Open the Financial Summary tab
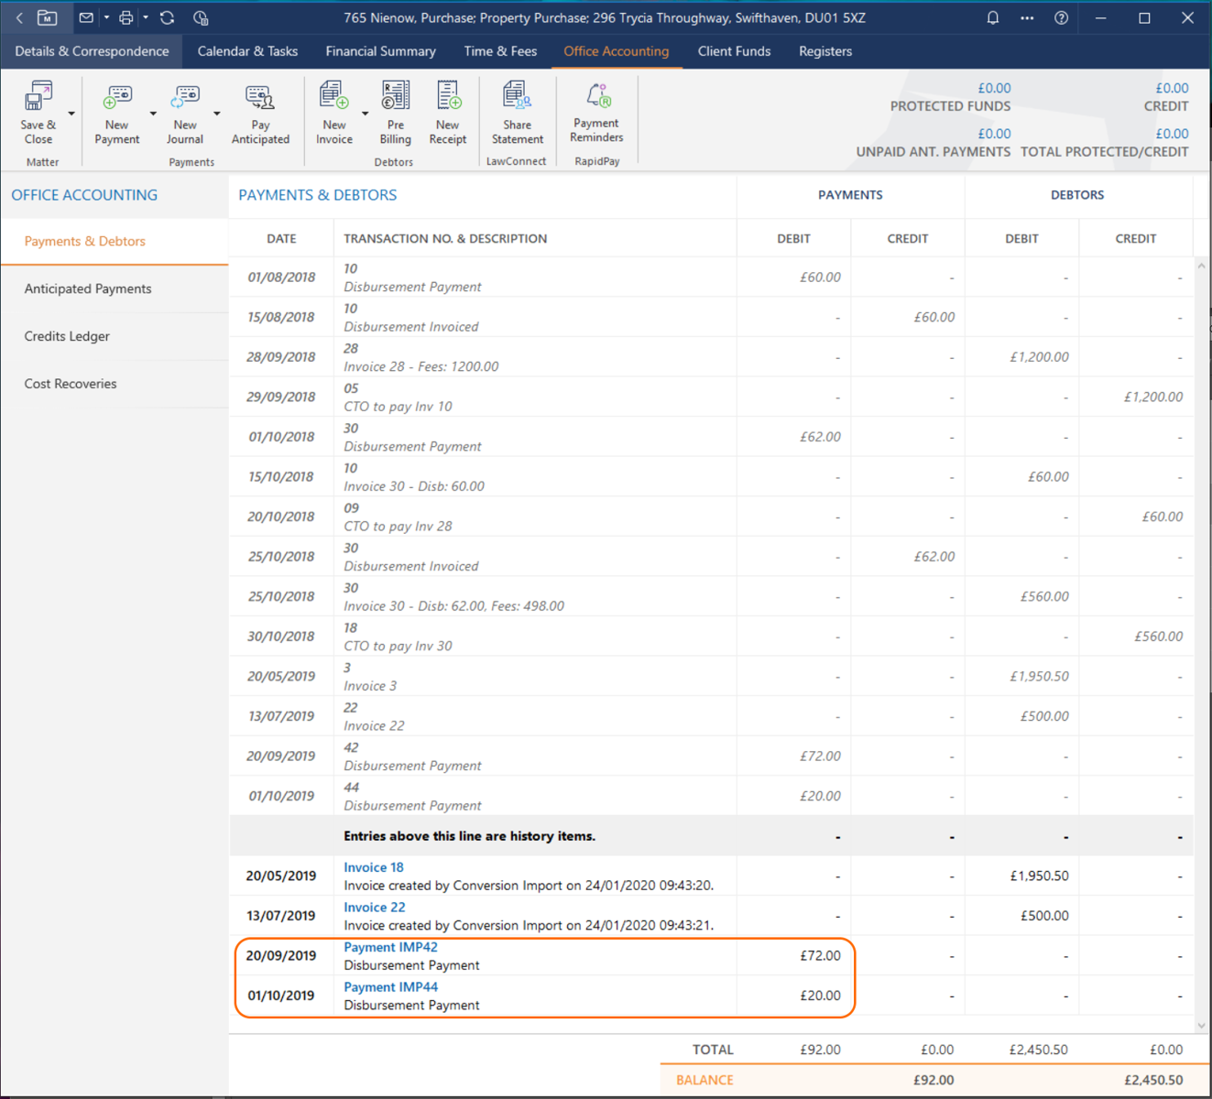The image size is (1212, 1099). coord(380,51)
